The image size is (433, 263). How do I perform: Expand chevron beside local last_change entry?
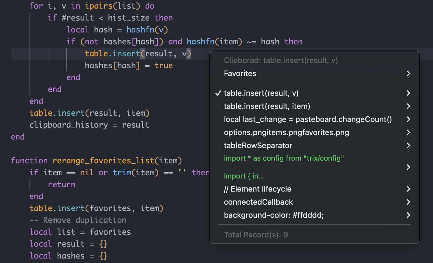click(x=408, y=119)
